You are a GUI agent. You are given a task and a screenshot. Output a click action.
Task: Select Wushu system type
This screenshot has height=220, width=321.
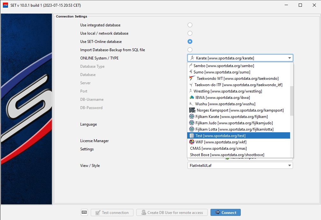[239, 104]
